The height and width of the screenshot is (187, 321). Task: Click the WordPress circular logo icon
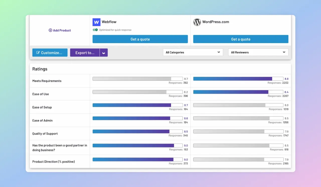click(197, 22)
